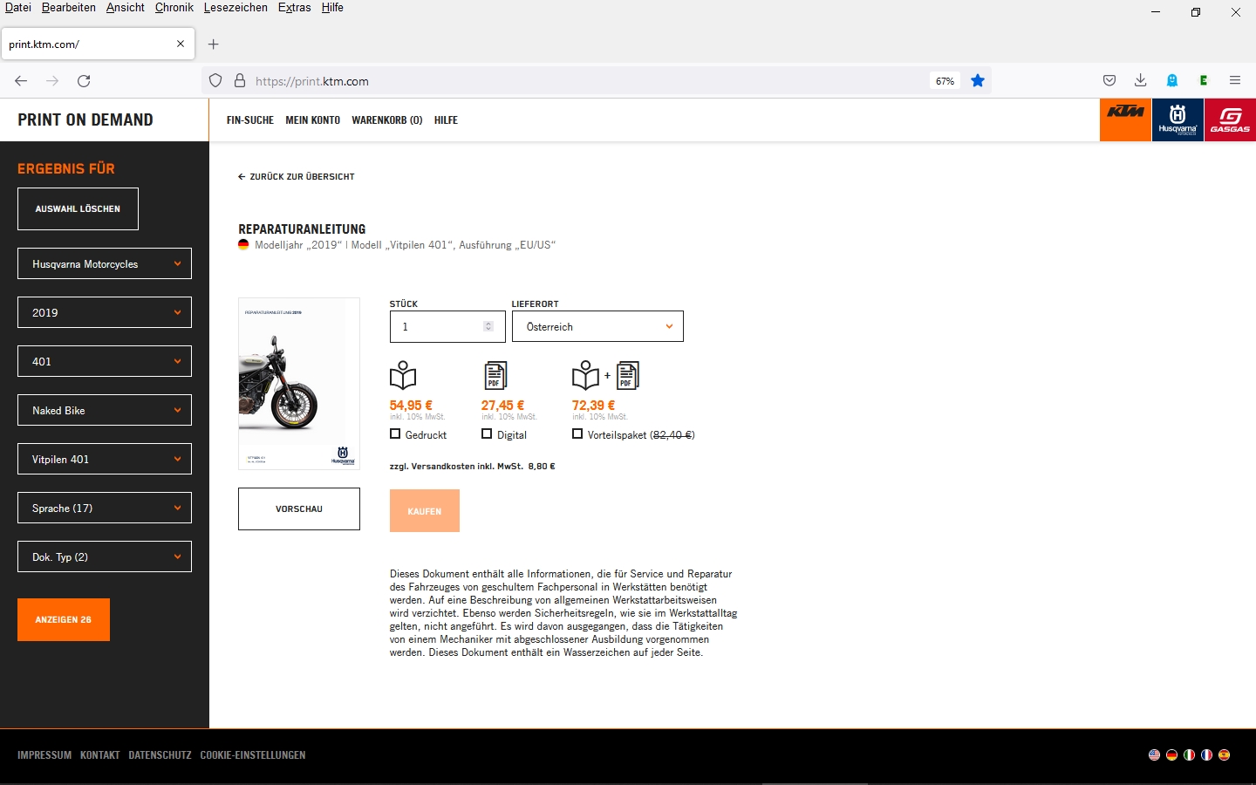
Task: Open the Husqvarna Motorcycles brand dropdown
Action: click(x=105, y=263)
